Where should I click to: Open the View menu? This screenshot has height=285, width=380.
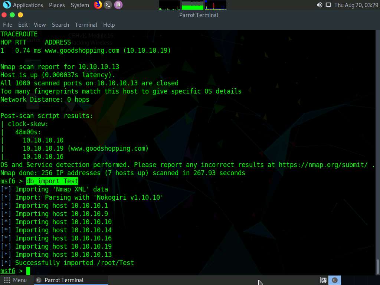(40, 25)
